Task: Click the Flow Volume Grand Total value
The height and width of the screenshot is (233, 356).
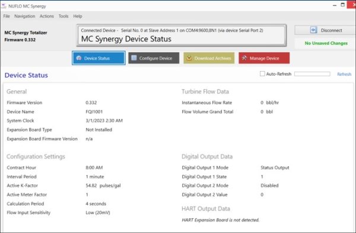Action: (x=266, y=112)
